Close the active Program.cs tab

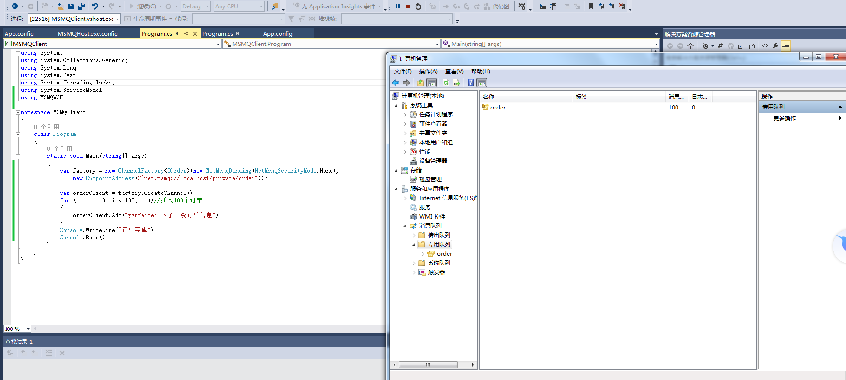pos(195,34)
